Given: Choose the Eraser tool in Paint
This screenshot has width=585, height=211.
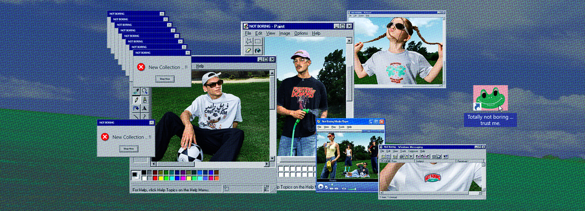Looking at the screenshot, I should [x=248, y=50].
